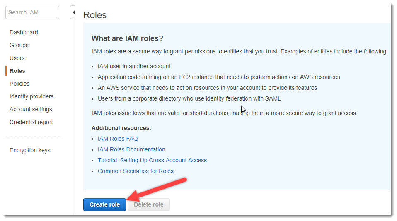Screen dimensions: 397x221
Task: Go to Groups in the sidebar
Action: 19,45
